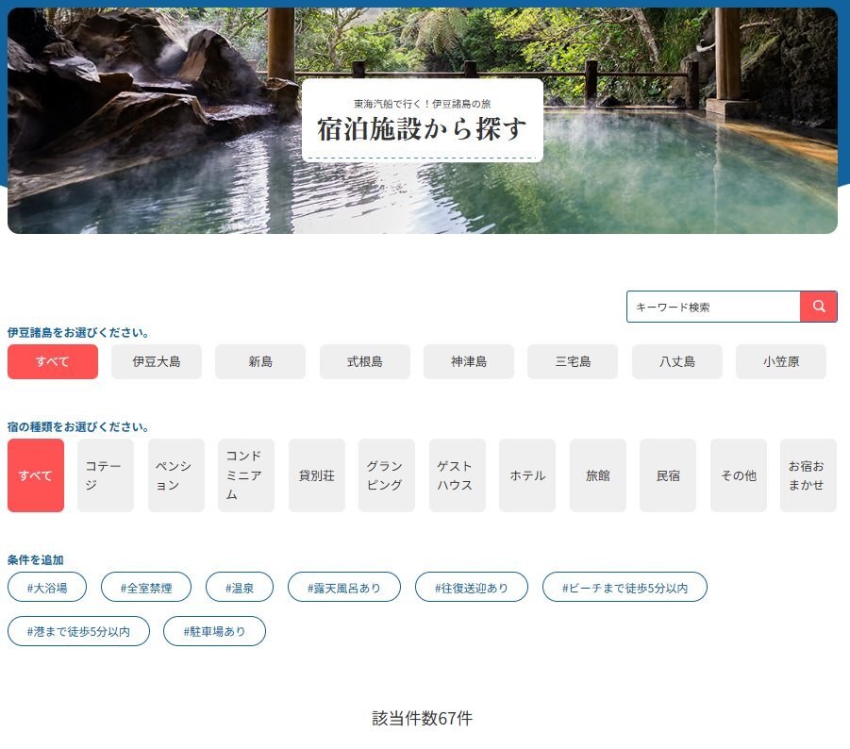Choose 旅館 lodging type
Viewport: 850px width, 749px height.
(598, 475)
